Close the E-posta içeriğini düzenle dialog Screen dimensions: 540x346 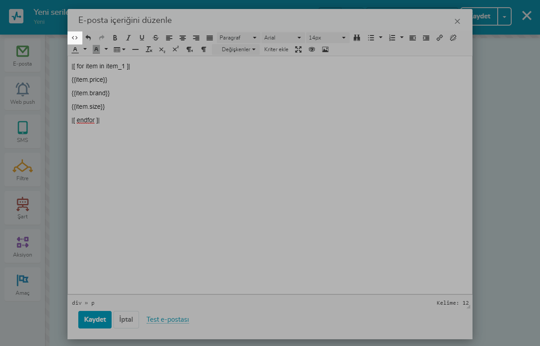[457, 21]
